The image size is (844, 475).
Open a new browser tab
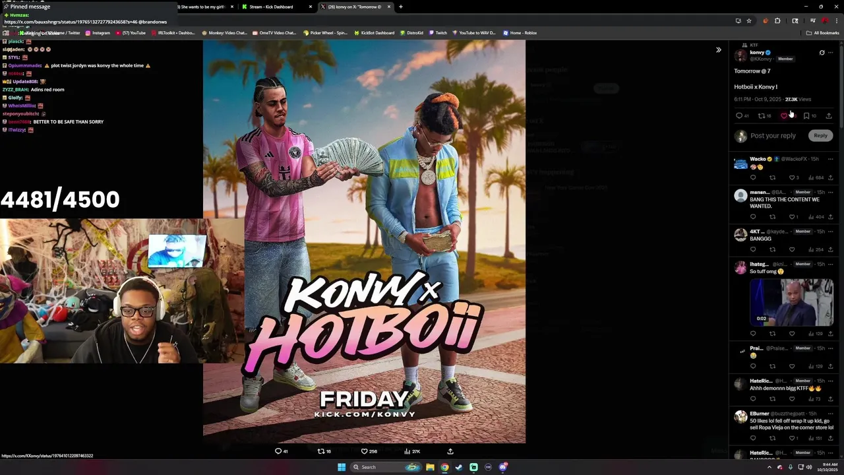pyautogui.click(x=400, y=7)
